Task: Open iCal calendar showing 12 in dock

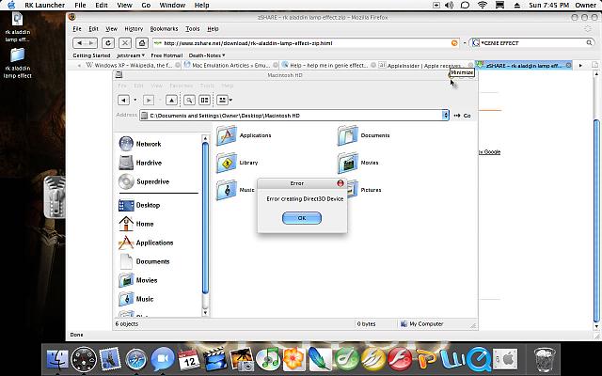Action: (188, 359)
